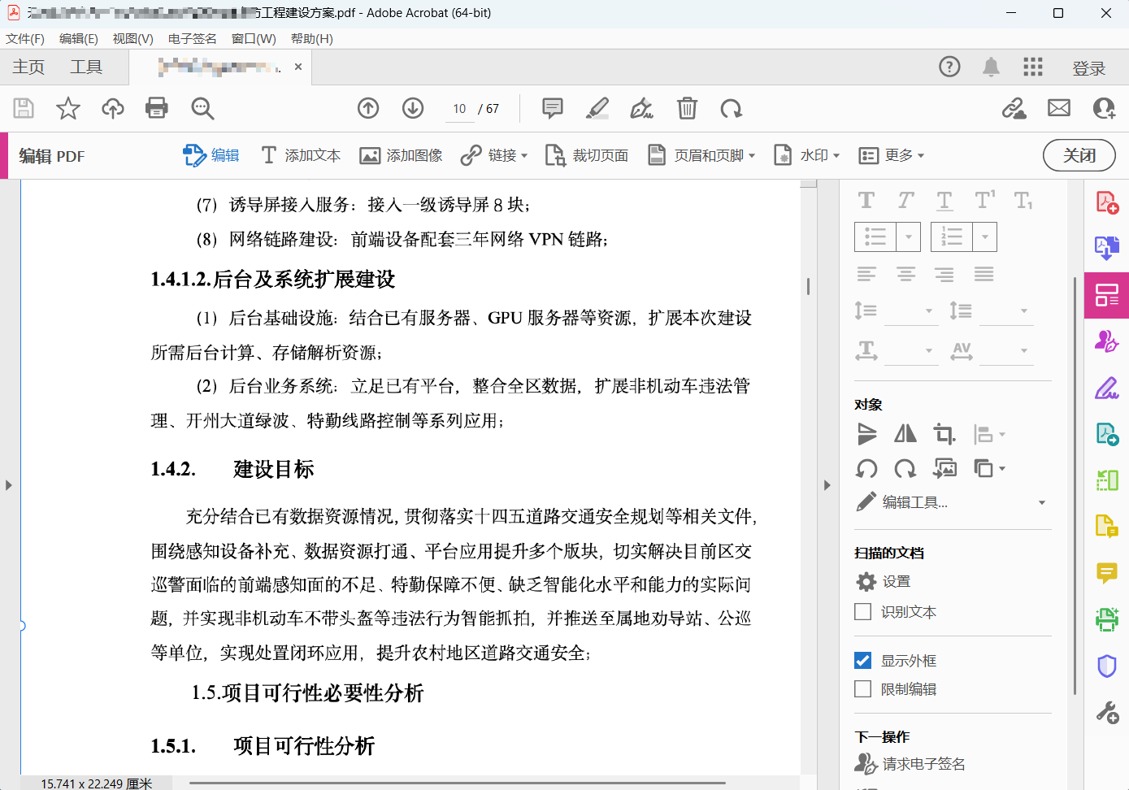The width and height of the screenshot is (1129, 790).
Task: Apply superscript formatting
Action: (983, 199)
